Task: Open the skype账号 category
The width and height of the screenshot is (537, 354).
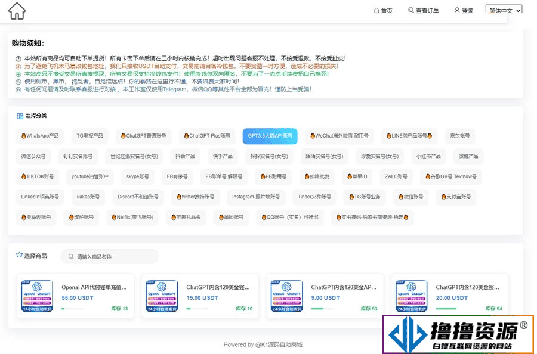Action: 138,176
